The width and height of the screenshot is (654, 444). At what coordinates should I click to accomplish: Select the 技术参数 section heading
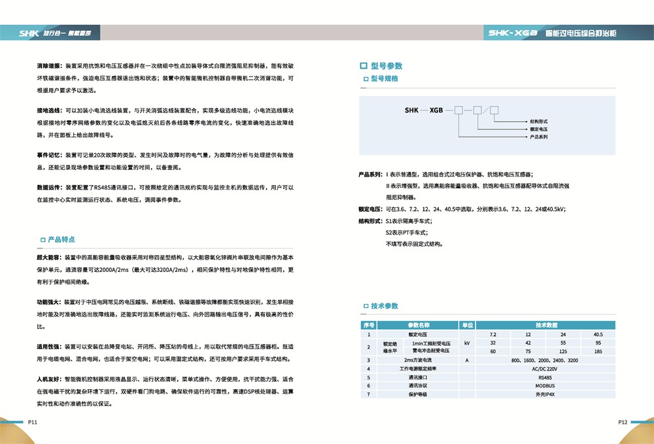point(384,305)
